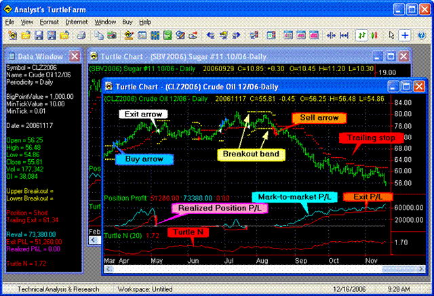The height and width of the screenshot is (296, 434).
Task: Open help with the blue question-mark icon
Action: (x=422, y=35)
